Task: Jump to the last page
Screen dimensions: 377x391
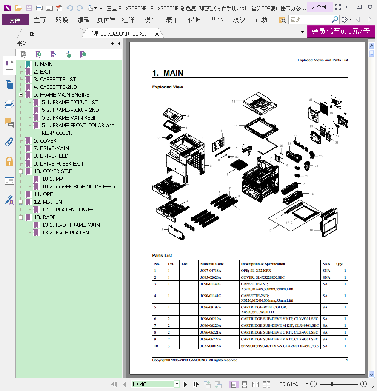Action: pos(196,384)
